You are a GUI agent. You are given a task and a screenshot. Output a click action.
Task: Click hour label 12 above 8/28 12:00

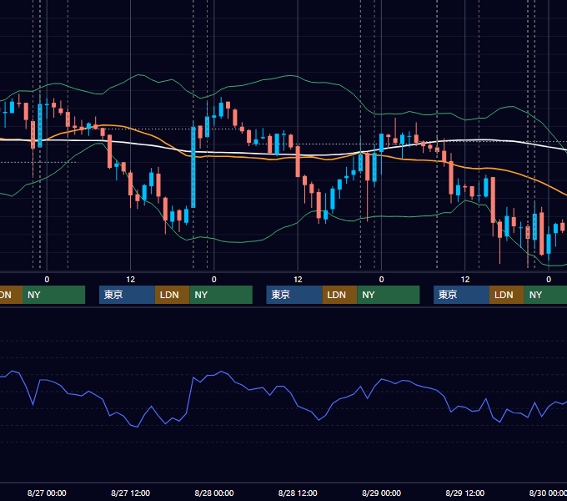(298, 280)
